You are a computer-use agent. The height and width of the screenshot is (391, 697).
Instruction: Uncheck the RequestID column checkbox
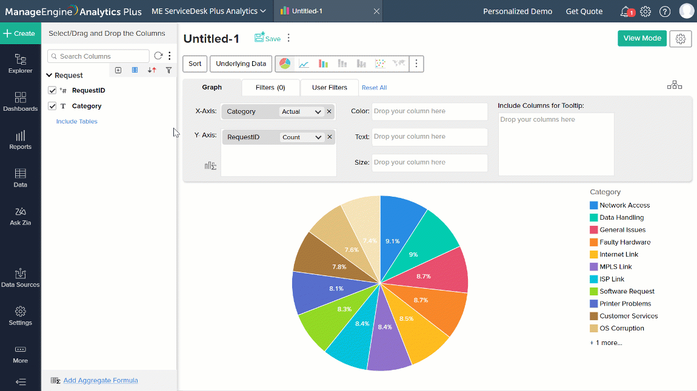click(x=52, y=91)
